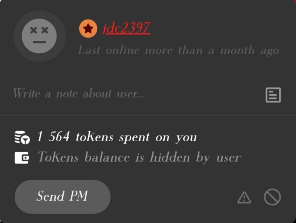Send PM to this user
This screenshot has height=223, width=296.
tap(62, 197)
